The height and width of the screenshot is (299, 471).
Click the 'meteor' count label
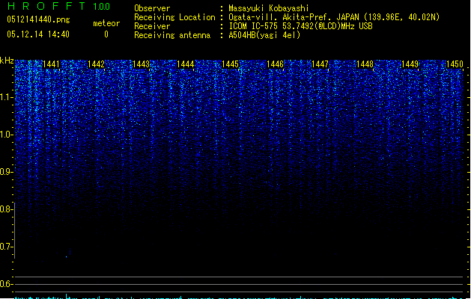pyautogui.click(x=106, y=23)
